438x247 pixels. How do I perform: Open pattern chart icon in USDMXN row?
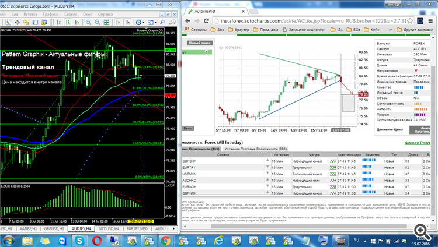[x=333, y=174]
